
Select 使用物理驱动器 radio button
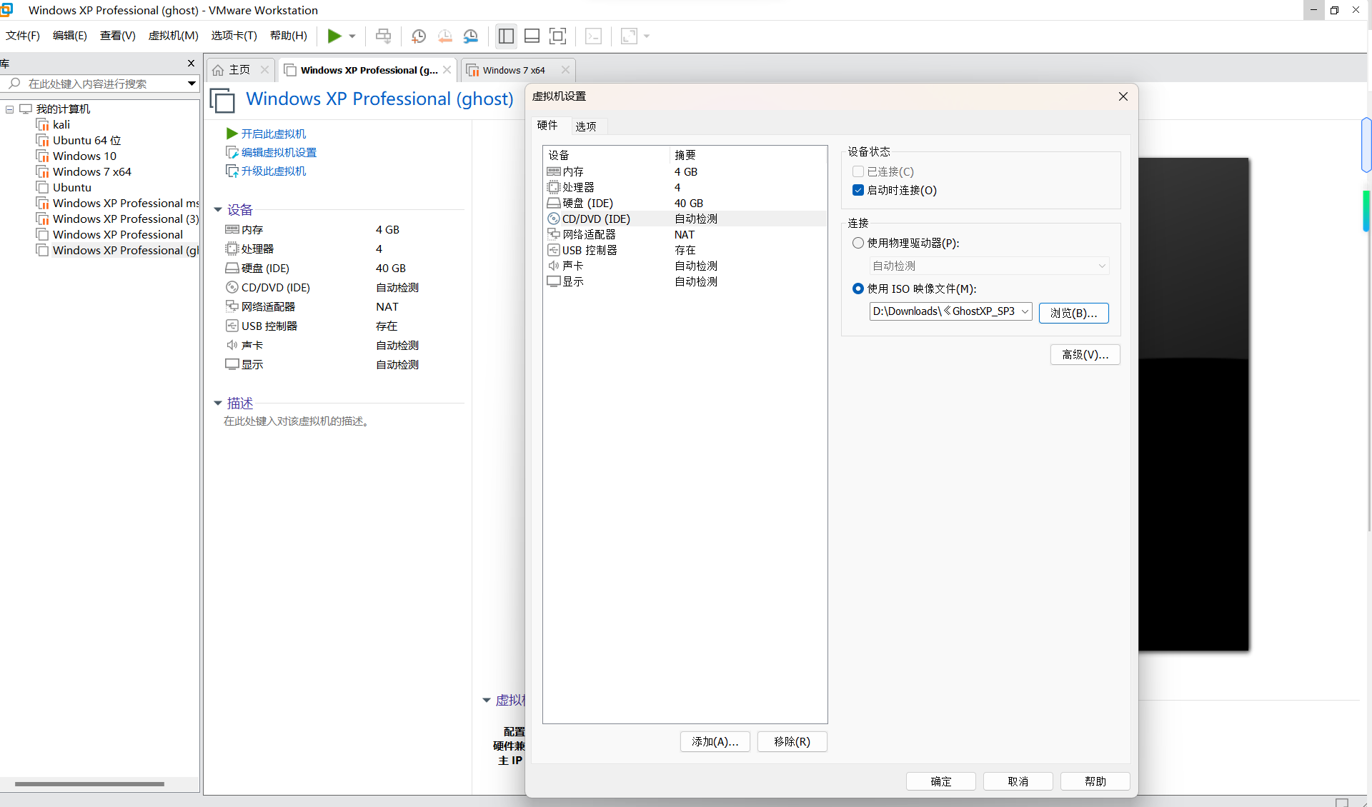(x=858, y=243)
